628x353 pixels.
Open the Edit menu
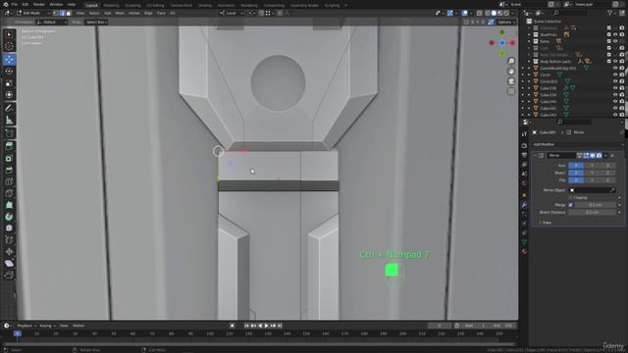pyautogui.click(x=26, y=4)
